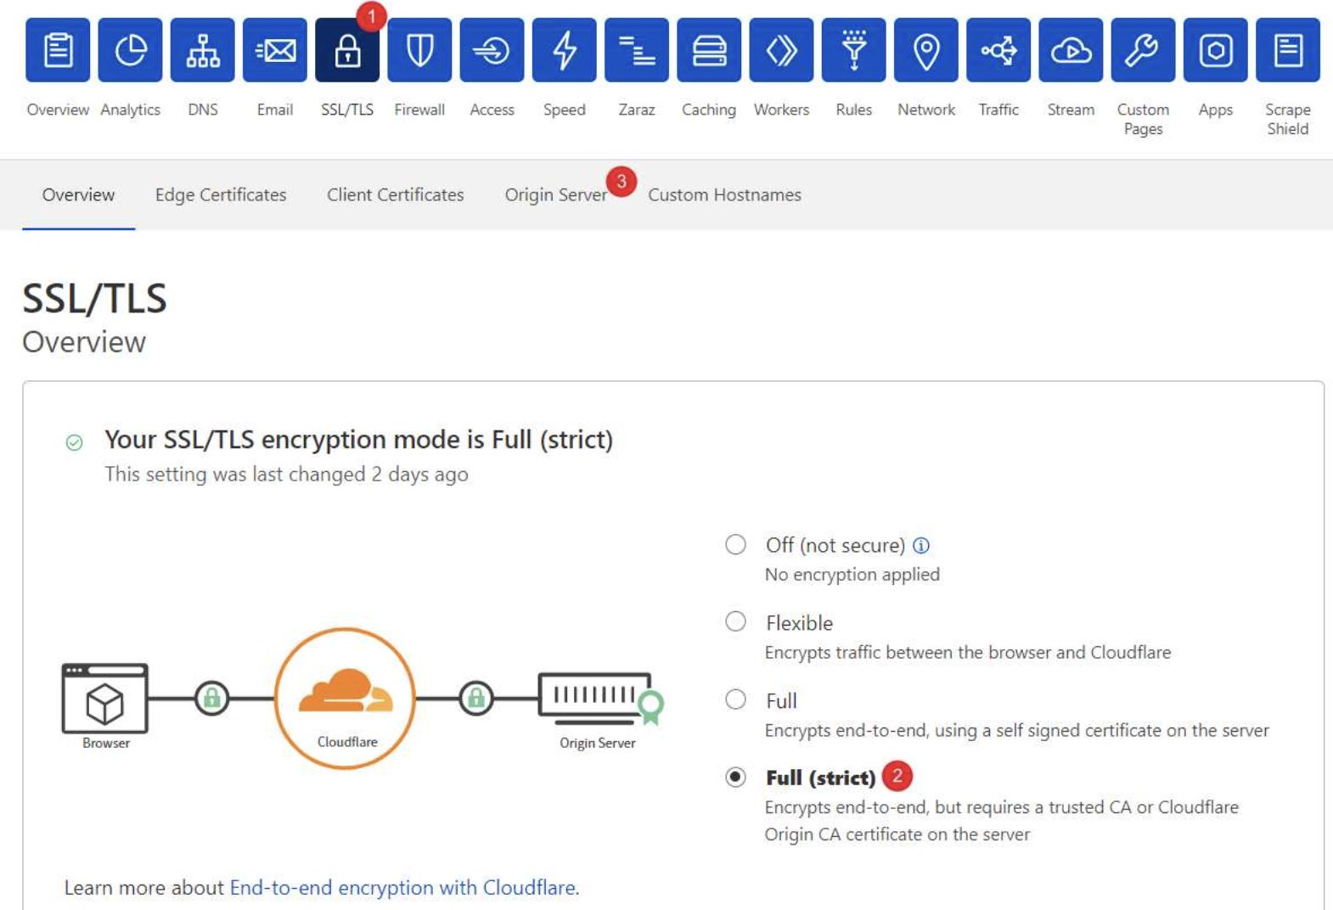Screen dimensions: 1333x910
Task: Select the SSL/TLS padlock icon
Action: click(x=347, y=50)
